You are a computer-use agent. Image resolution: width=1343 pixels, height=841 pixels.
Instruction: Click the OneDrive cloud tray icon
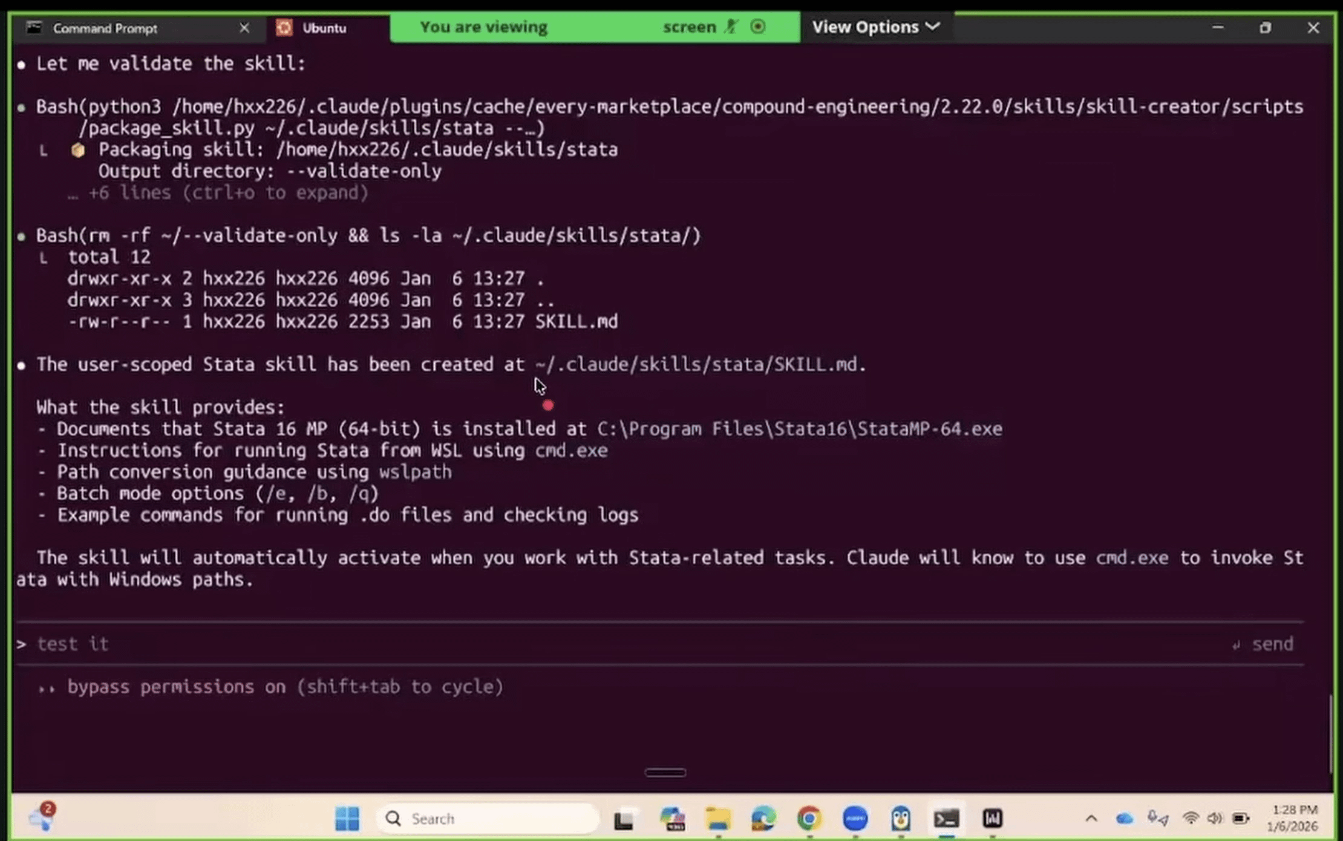coord(1124,819)
